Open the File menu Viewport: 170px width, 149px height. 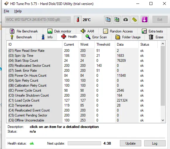pos(6,11)
